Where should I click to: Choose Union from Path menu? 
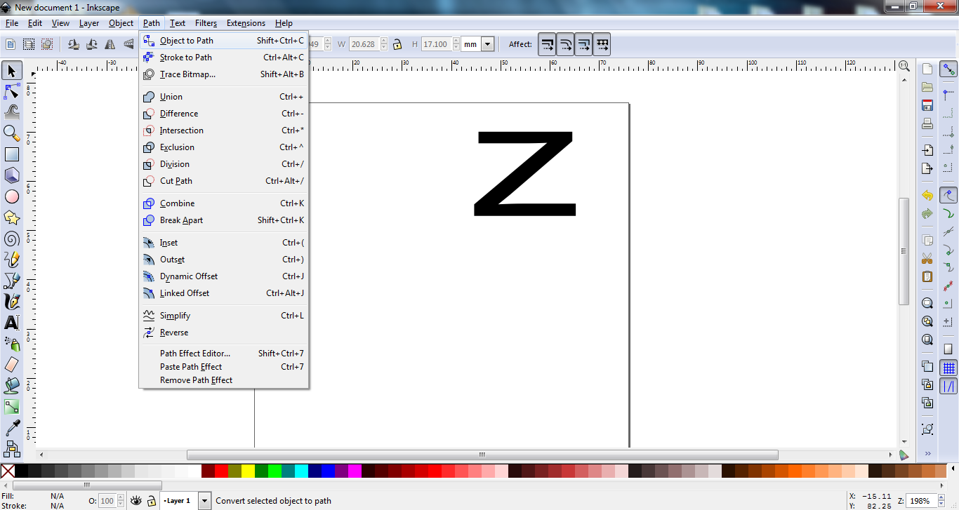[x=224, y=97]
